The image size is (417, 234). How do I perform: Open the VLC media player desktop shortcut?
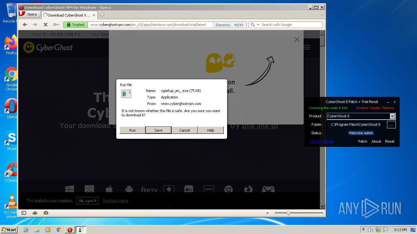pyautogui.click(x=11, y=206)
